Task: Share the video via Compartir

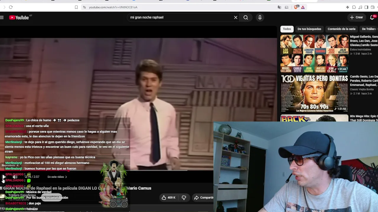Action: tap(203, 198)
